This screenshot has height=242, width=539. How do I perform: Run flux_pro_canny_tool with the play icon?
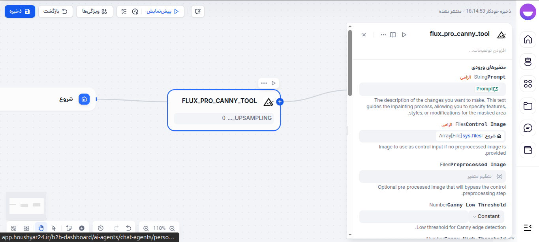[x=404, y=34]
